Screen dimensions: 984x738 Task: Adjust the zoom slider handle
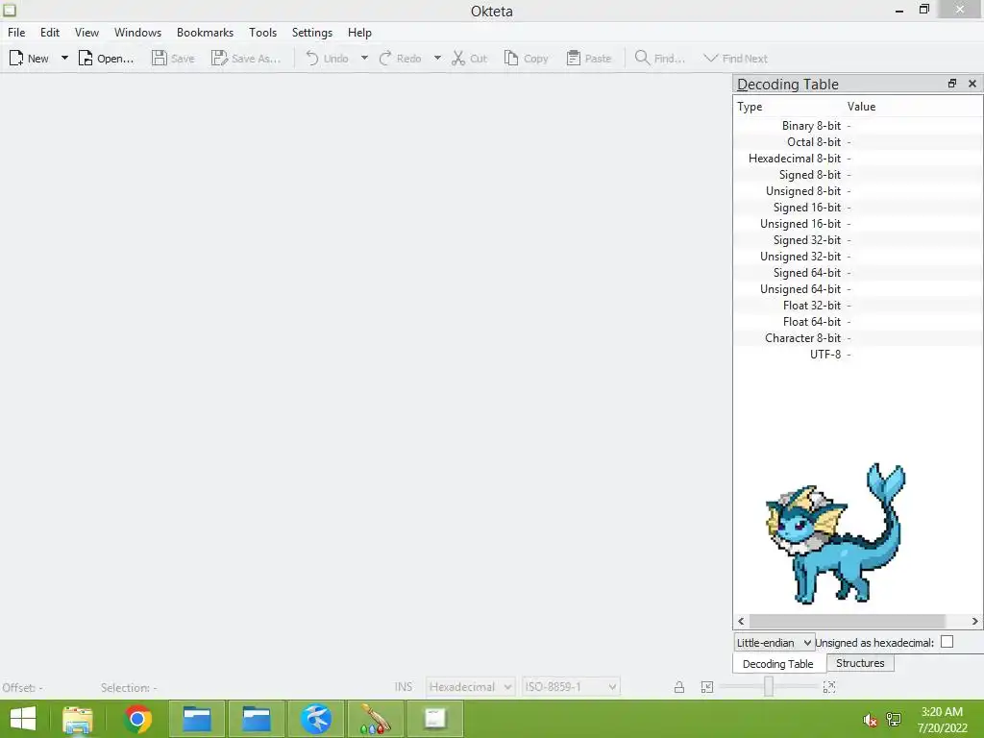tap(769, 687)
